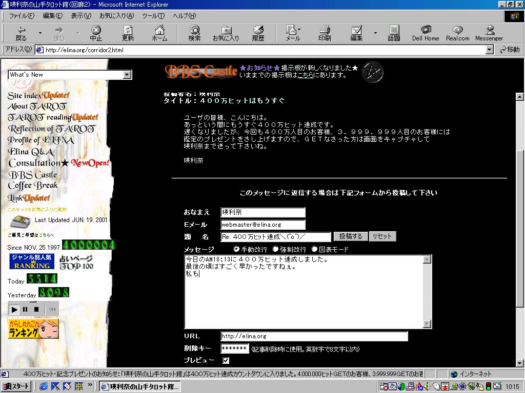Toggle the プレビュー checkbox
The width and height of the screenshot is (525, 393).
pyautogui.click(x=226, y=361)
